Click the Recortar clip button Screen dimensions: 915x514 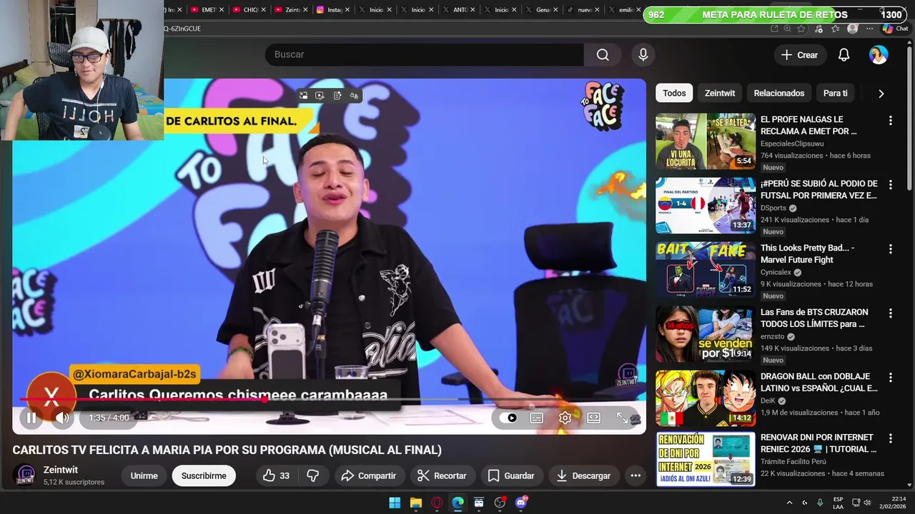coord(442,475)
